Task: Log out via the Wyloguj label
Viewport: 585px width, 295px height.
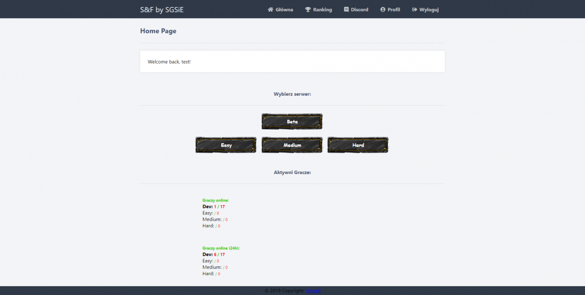Action: 429,10
